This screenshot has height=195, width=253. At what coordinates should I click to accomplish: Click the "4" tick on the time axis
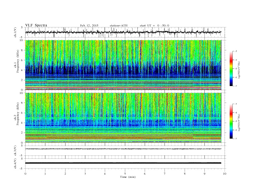tap(105, 174)
